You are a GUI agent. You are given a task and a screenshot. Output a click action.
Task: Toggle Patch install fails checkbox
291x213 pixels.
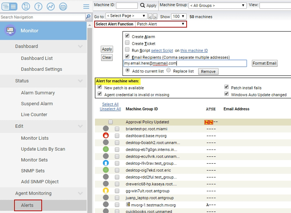(x=226, y=87)
